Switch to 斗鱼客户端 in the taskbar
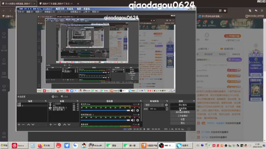The image size is (266, 149). pos(149,145)
